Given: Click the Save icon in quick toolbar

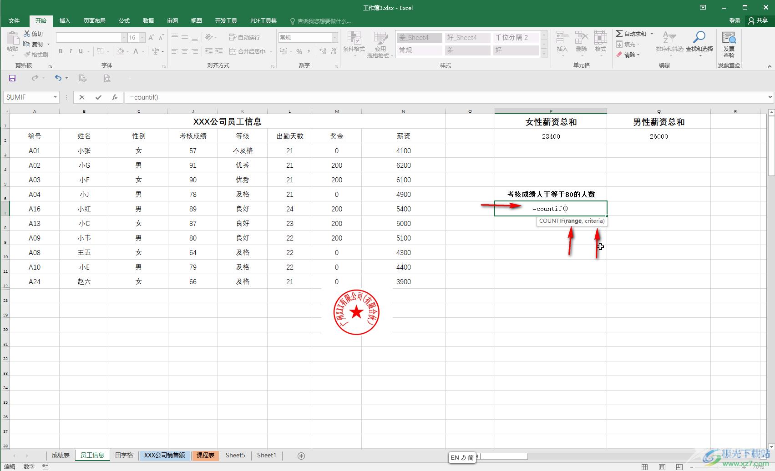Looking at the screenshot, I should pyautogui.click(x=12, y=78).
